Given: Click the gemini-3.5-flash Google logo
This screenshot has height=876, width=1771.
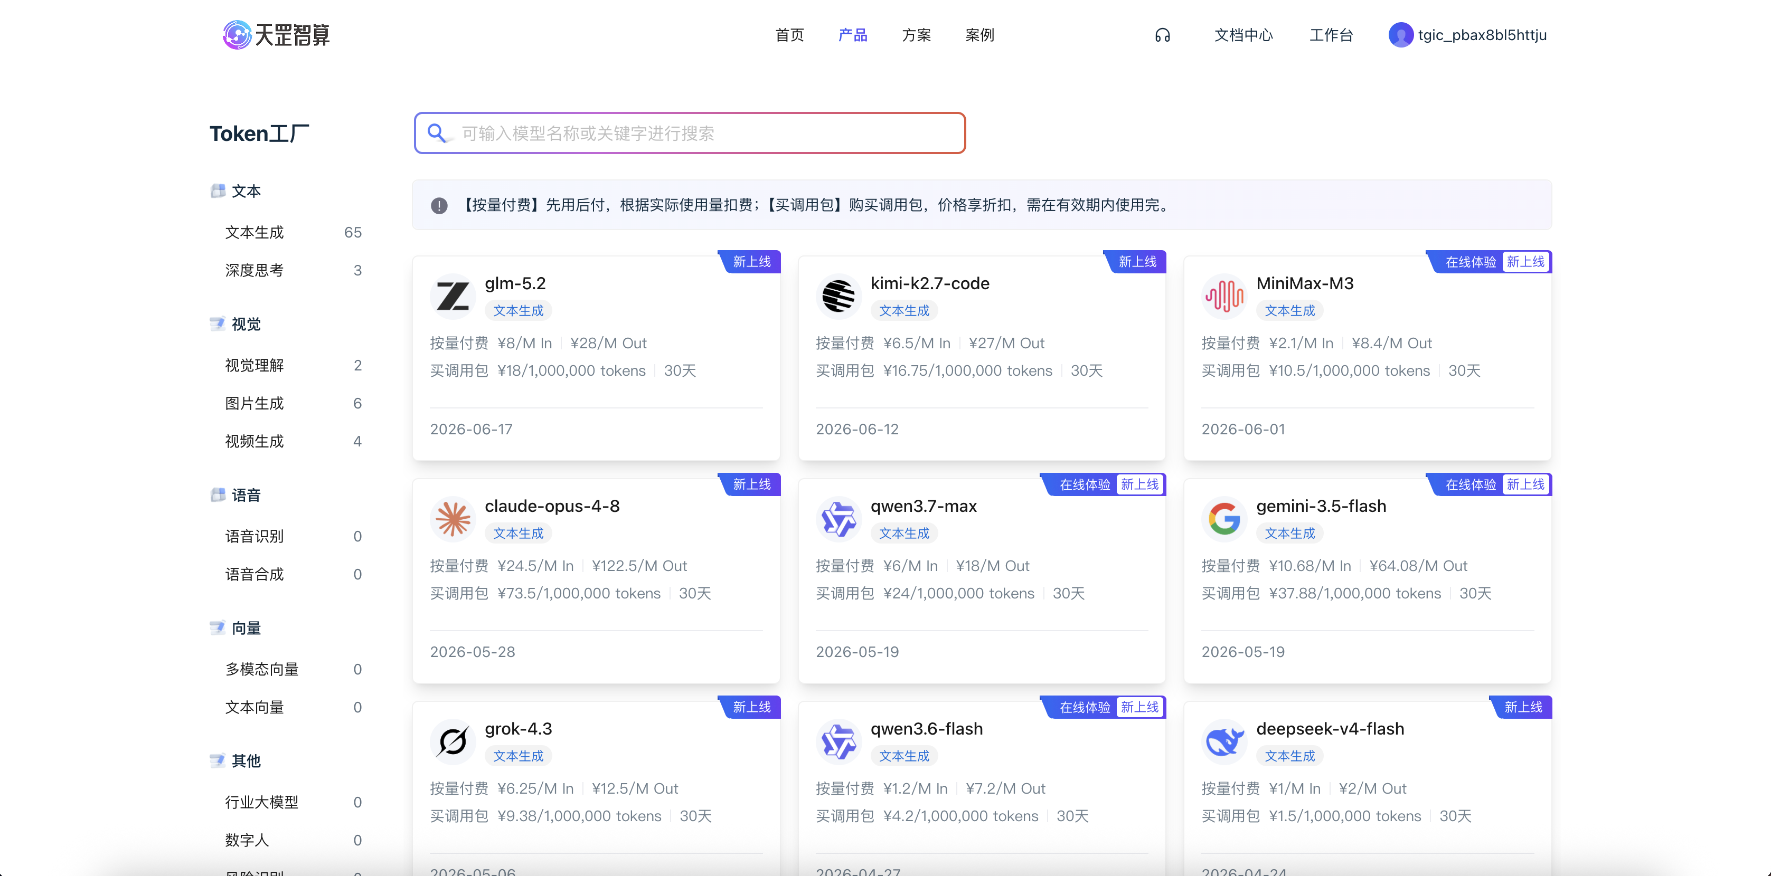Looking at the screenshot, I should [1224, 519].
